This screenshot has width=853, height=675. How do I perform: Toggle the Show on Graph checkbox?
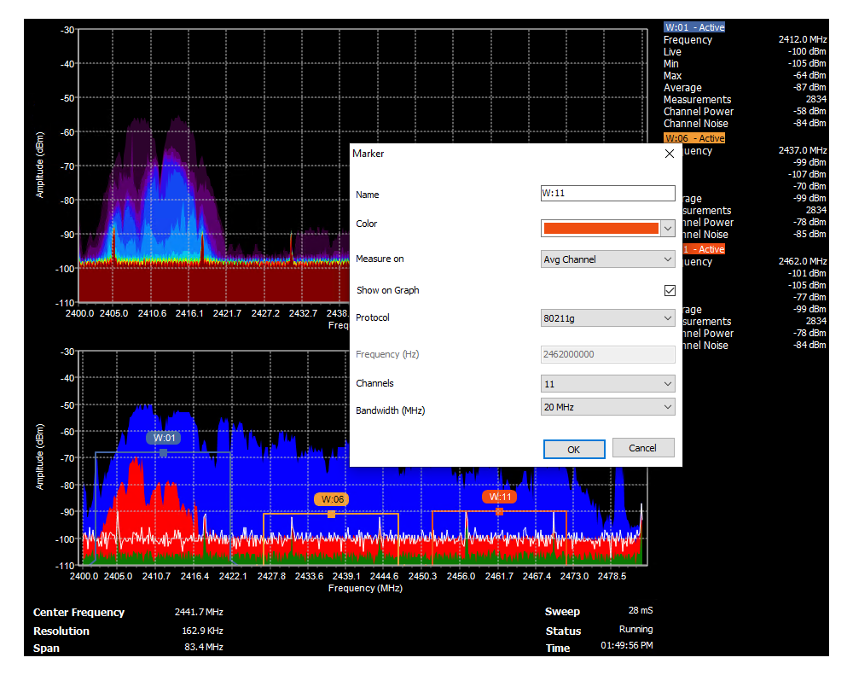[670, 290]
